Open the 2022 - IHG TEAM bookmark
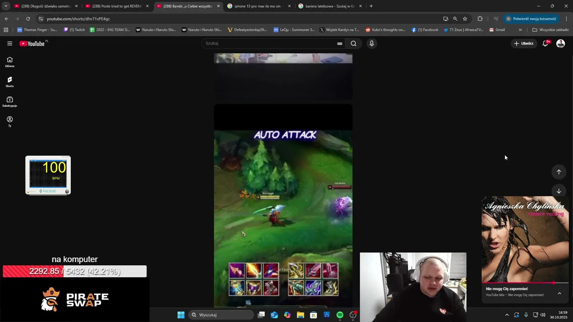 tap(110, 30)
